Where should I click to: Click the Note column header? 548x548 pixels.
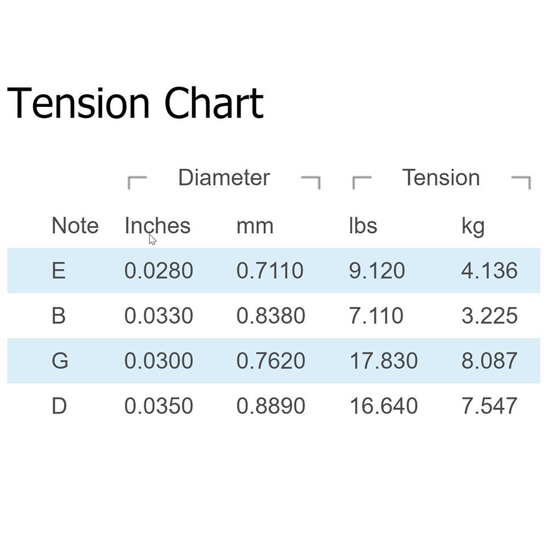(x=75, y=225)
